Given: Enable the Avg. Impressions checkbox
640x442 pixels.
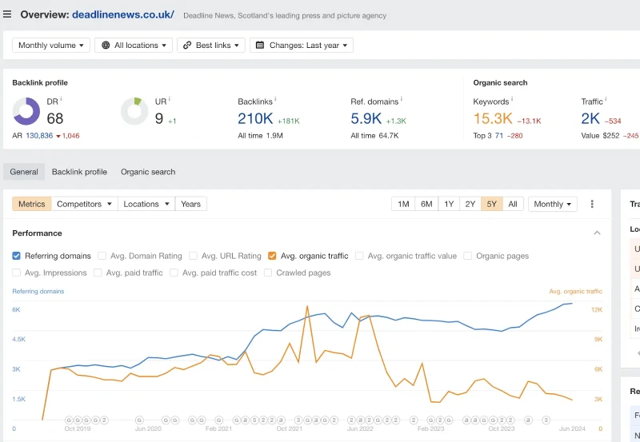Looking at the screenshot, I should (16, 273).
